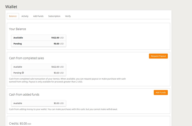Image resolution: width=192 pixels, height=126 pixels.
Task: Click the Your Balance heading
Action: (18, 29)
